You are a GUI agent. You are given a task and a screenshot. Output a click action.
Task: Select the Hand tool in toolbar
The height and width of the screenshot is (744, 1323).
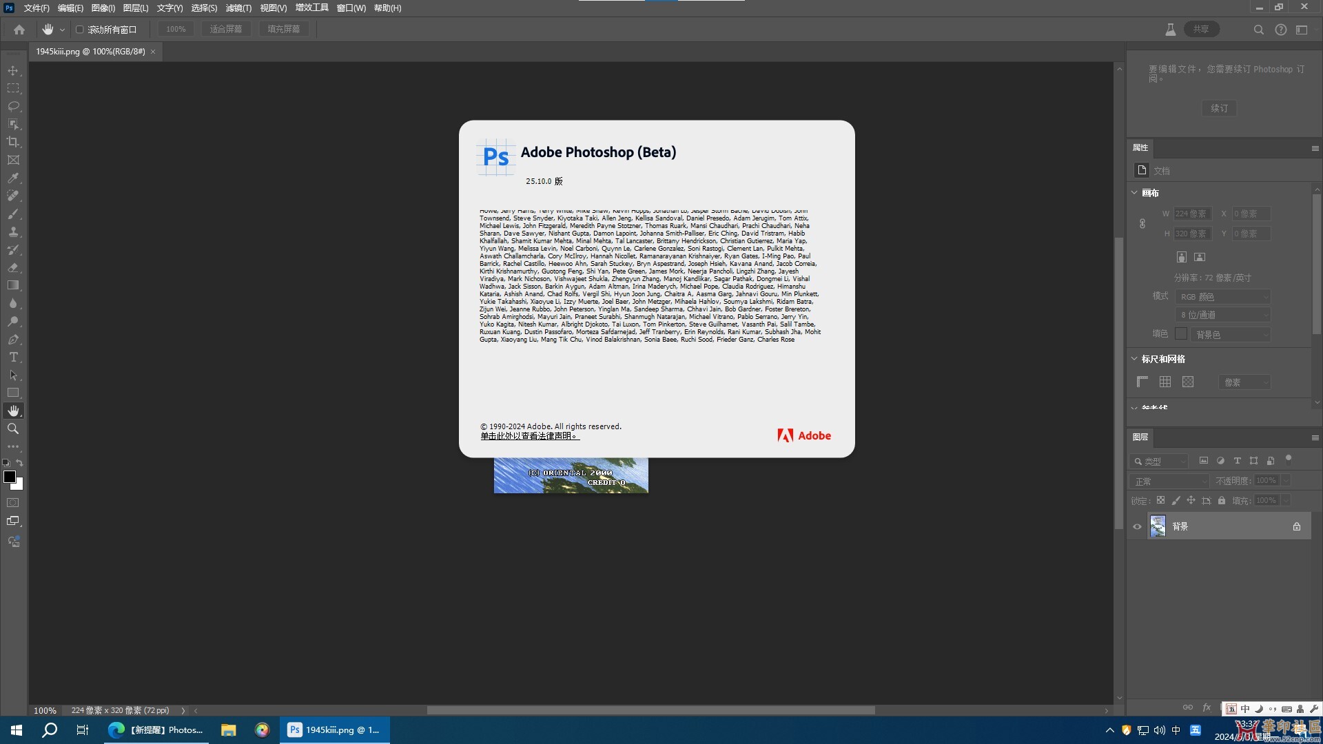point(13,411)
